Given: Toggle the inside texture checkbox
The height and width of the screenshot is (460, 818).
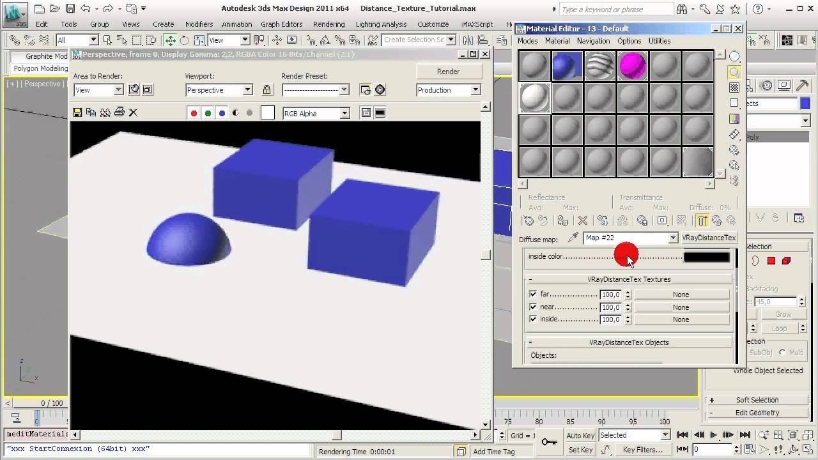Looking at the screenshot, I should click(533, 319).
